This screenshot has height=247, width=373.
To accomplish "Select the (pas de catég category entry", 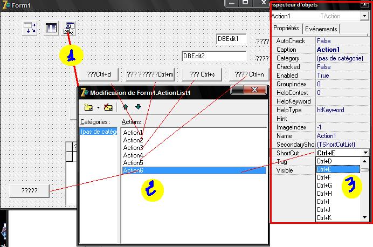I will tap(99, 132).
